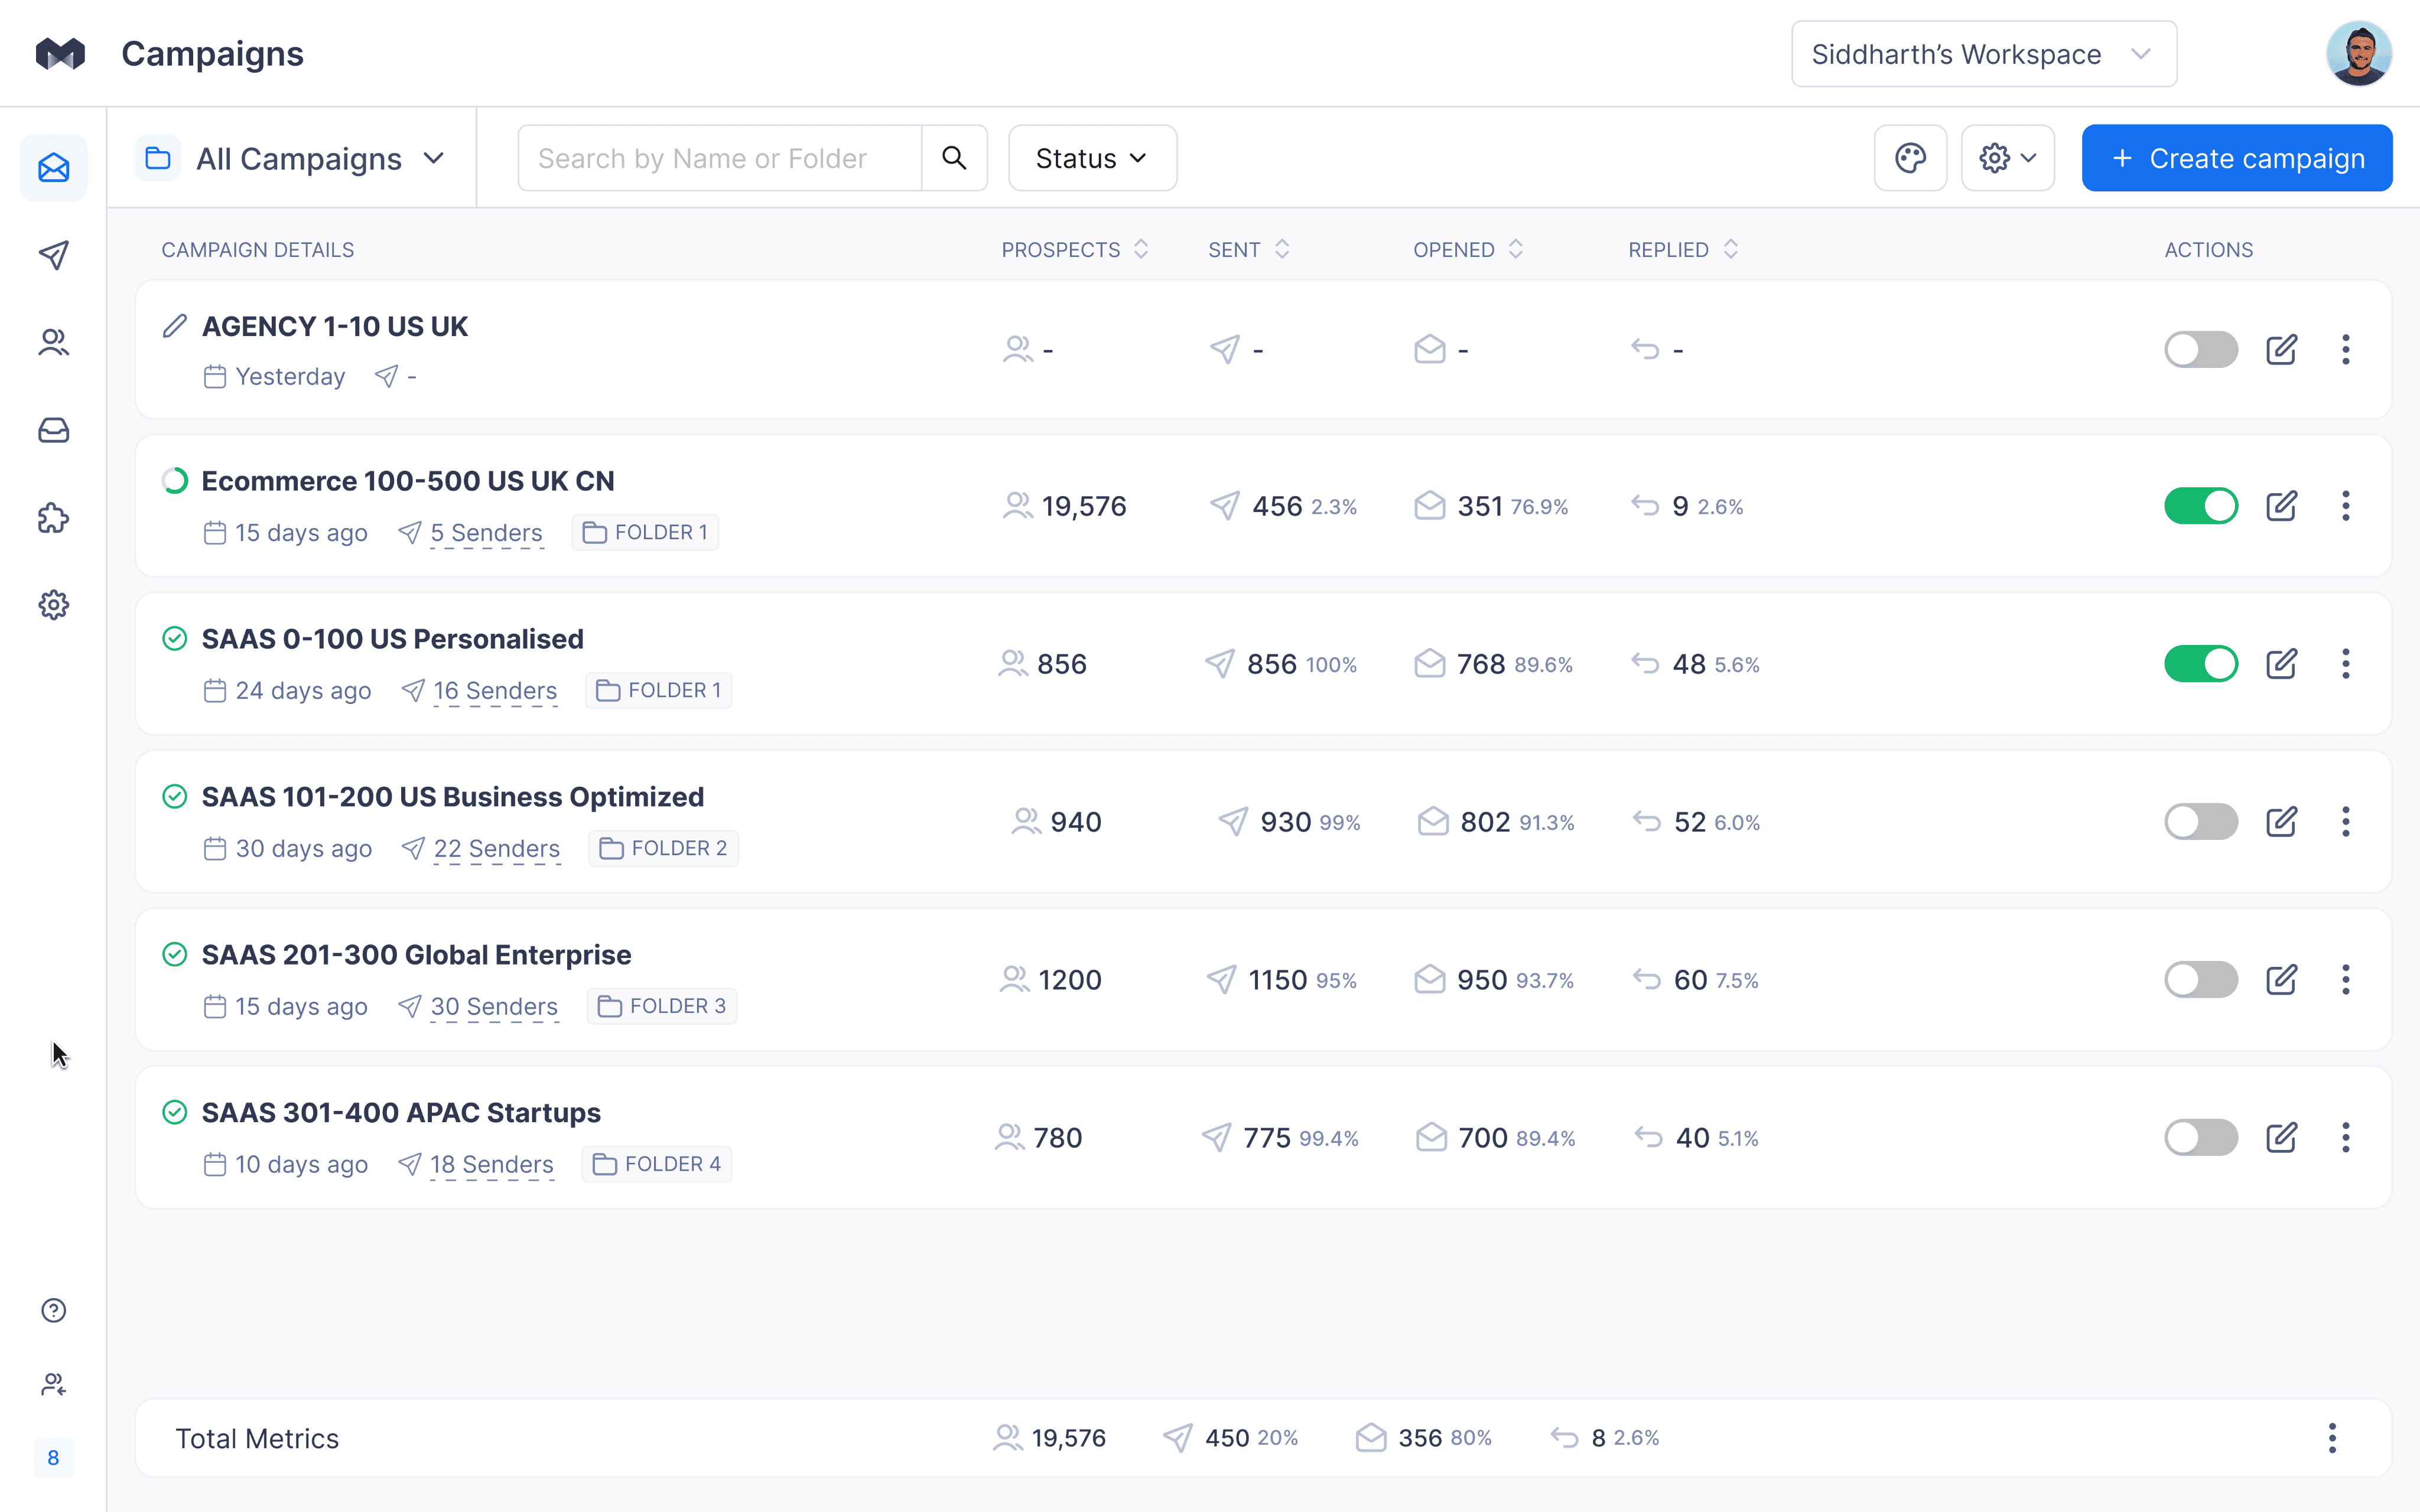The width and height of the screenshot is (2420, 1512).
Task: Open three-dot menu for AGENCY 1-10 US UK
Action: point(2345,350)
